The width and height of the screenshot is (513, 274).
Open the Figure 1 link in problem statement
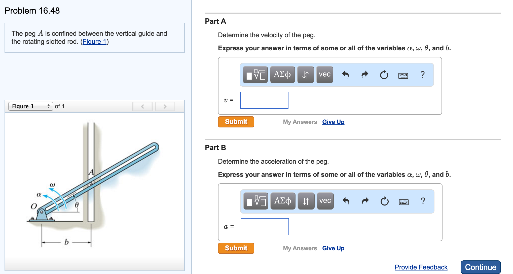pos(94,42)
